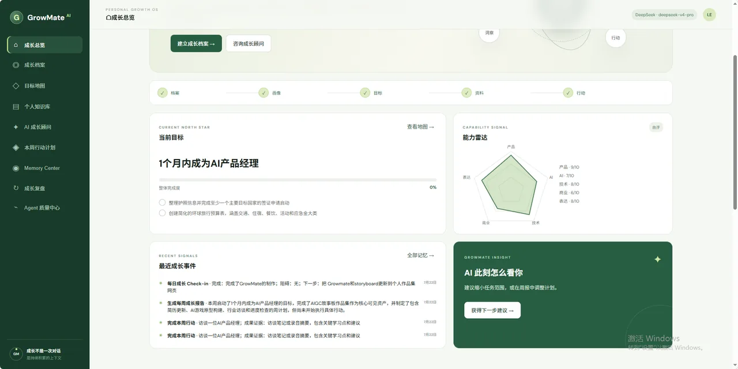Click the 洞察 bubble
The image size is (738, 369).
point(489,33)
